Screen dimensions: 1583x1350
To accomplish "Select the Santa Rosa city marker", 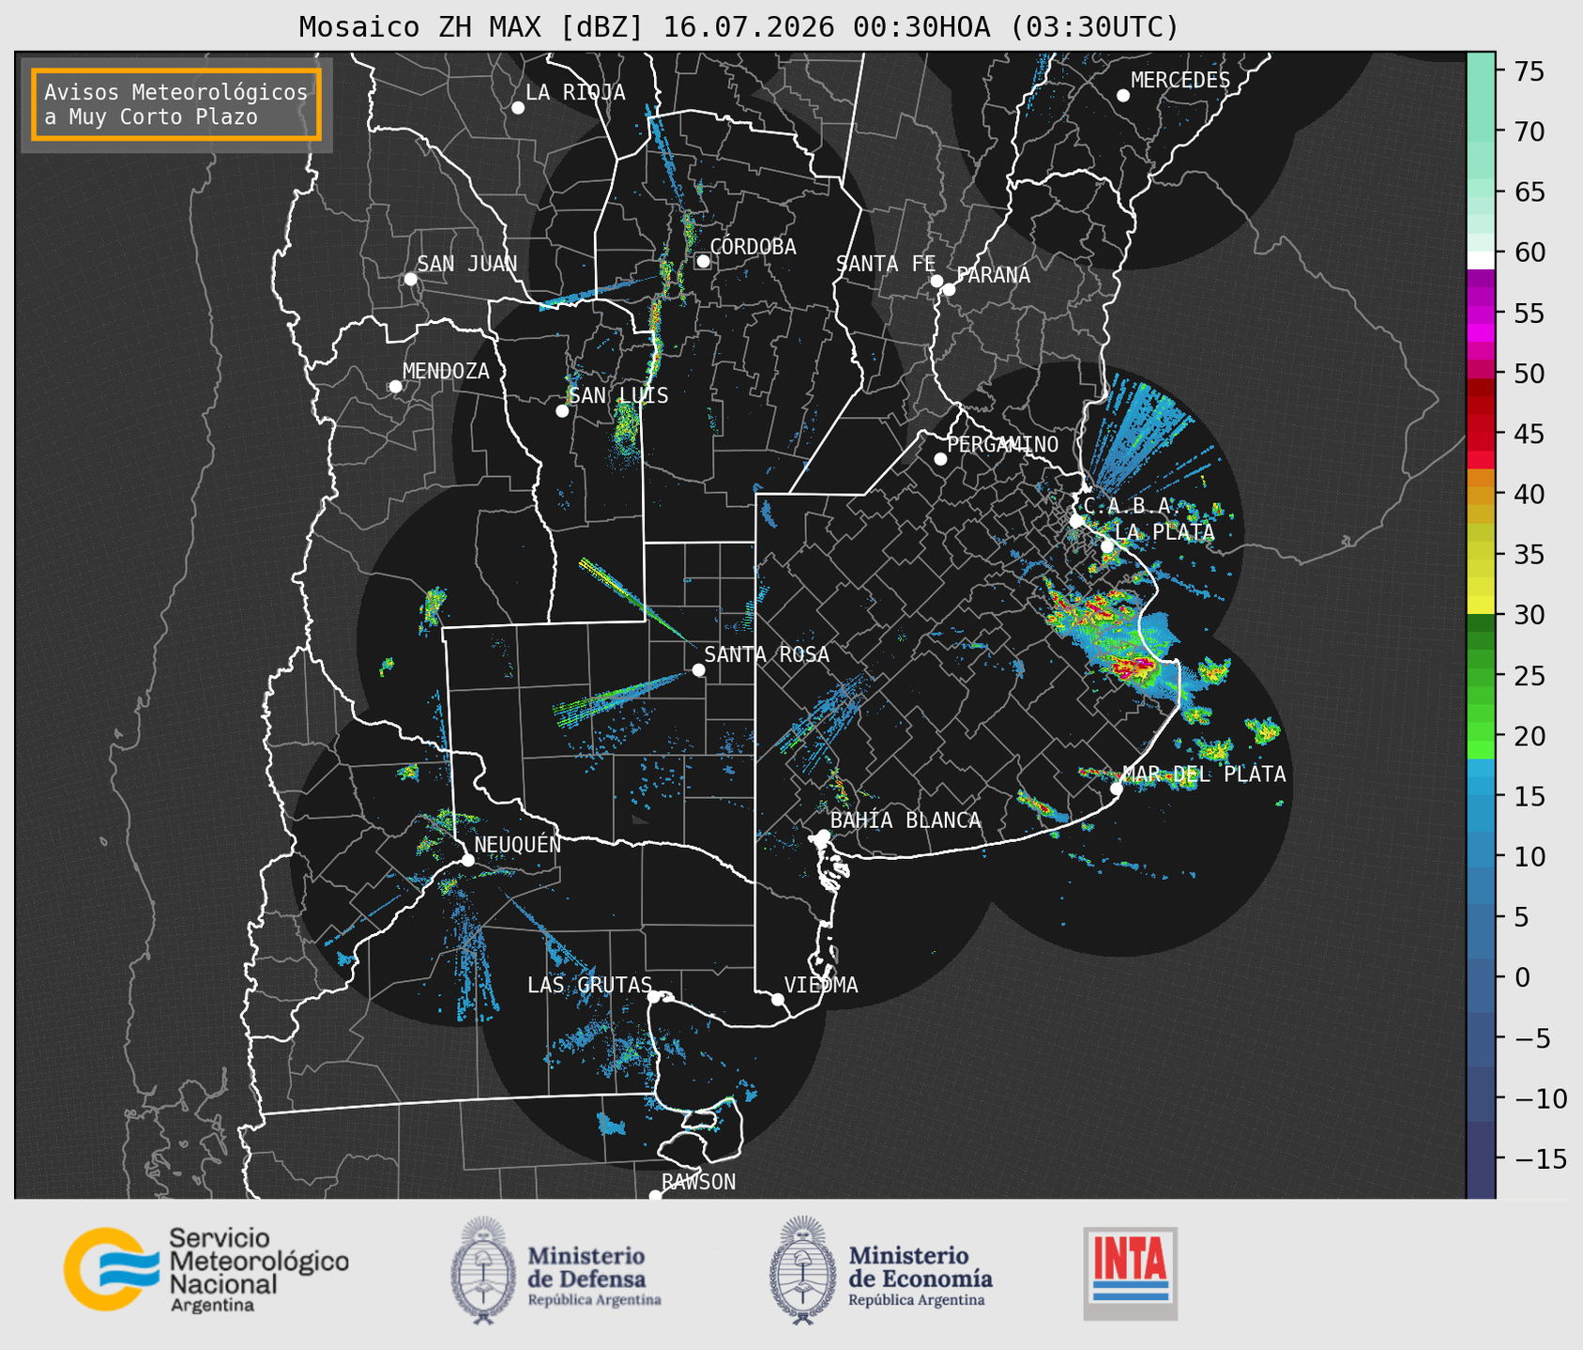I will tap(698, 669).
